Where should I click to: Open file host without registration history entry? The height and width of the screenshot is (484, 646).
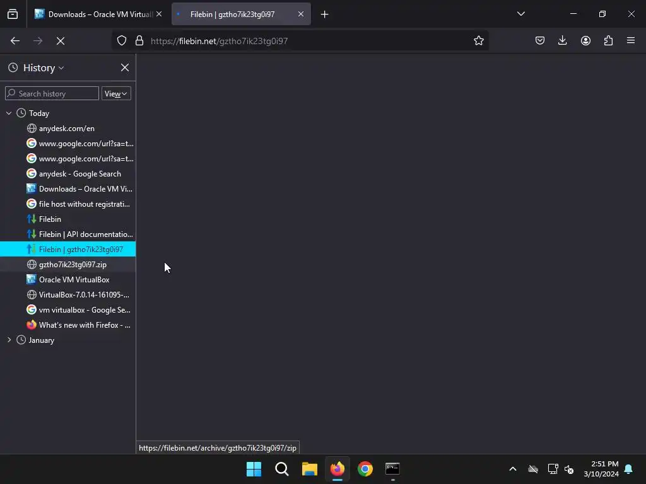point(68,204)
